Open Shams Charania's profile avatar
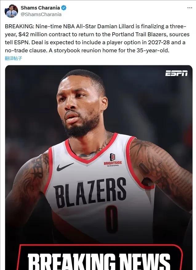 click(11, 11)
